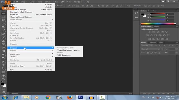Switch to the Styles tab

tap(156, 27)
